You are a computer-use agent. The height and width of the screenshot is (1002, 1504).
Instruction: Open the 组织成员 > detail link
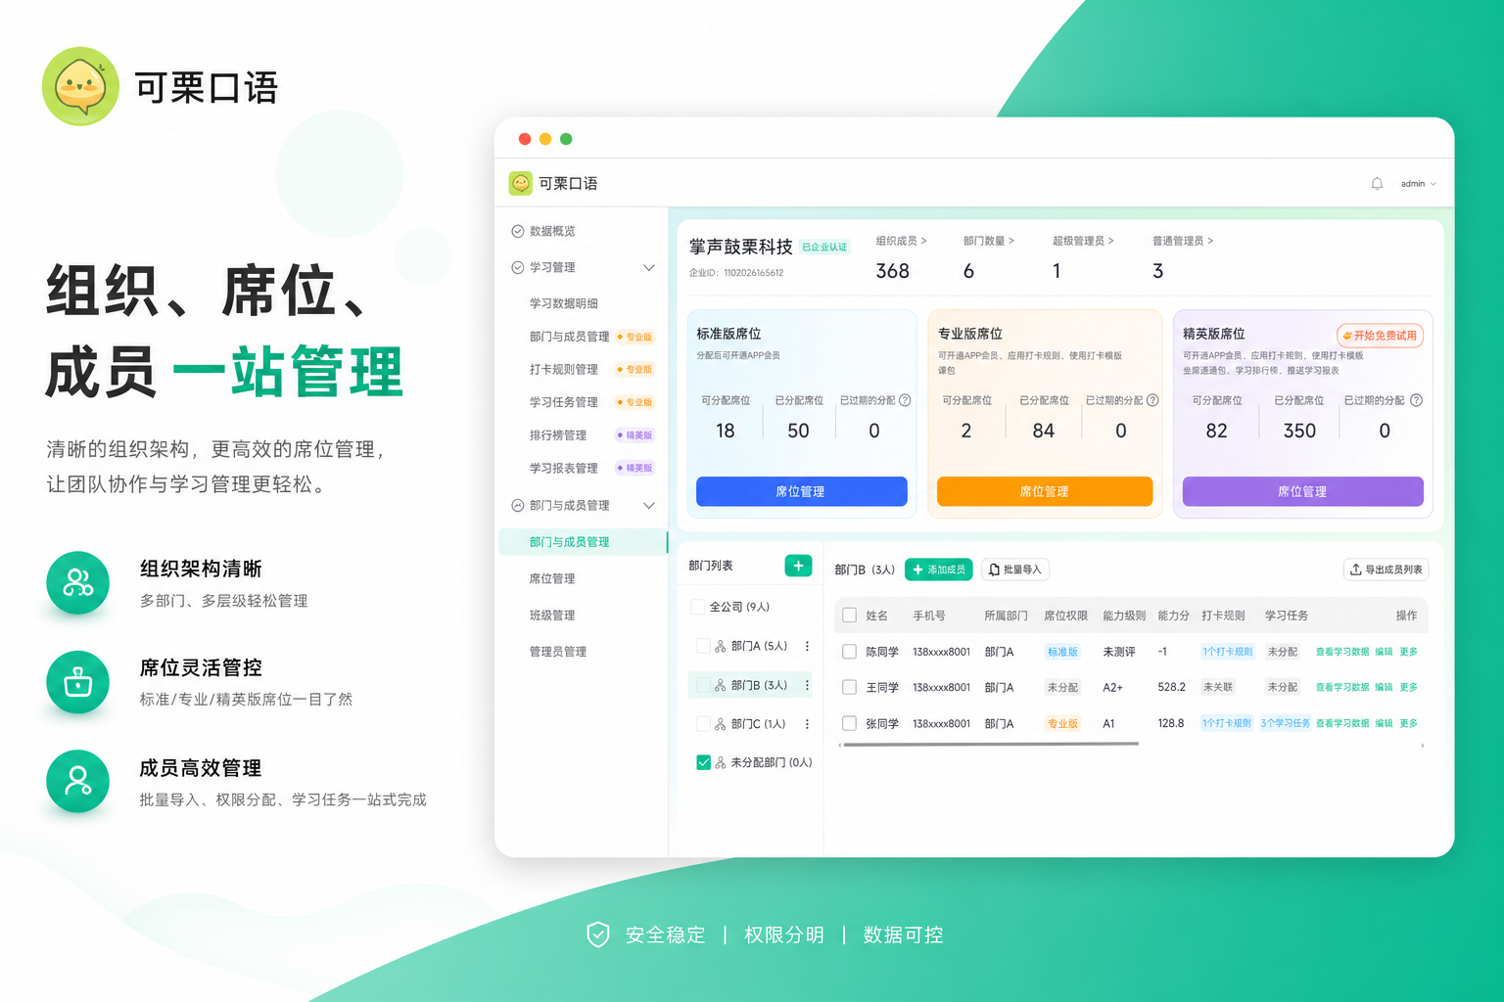pyautogui.click(x=901, y=241)
